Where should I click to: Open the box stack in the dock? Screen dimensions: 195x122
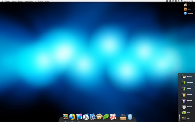click(123, 117)
